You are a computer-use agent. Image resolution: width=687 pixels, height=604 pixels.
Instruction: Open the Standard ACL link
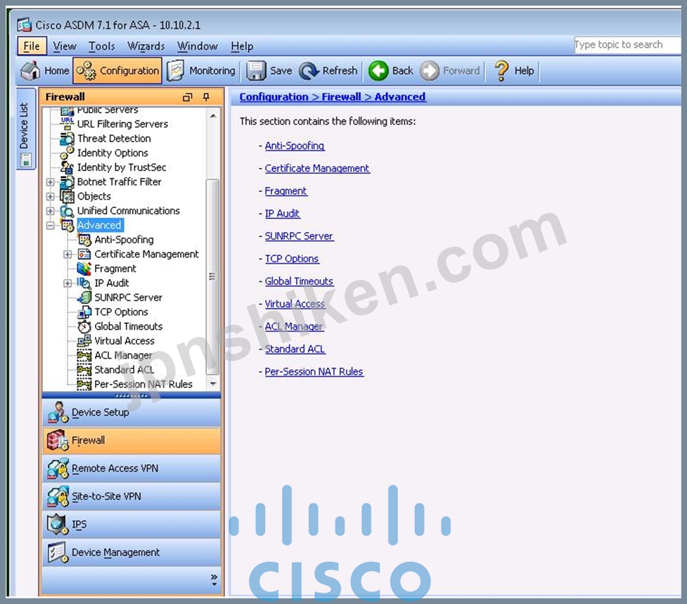295,349
